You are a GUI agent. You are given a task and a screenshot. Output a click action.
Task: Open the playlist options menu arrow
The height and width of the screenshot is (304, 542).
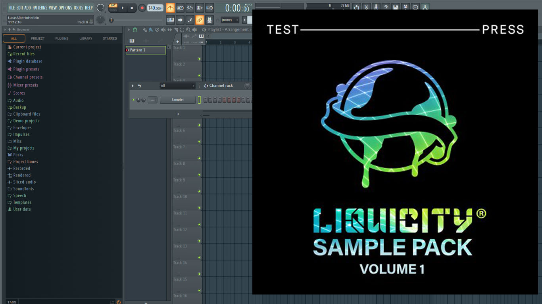(129, 30)
